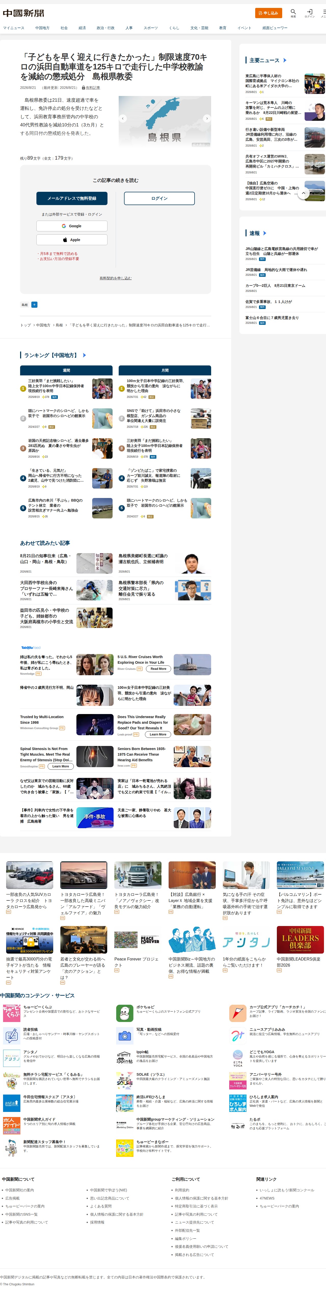Image resolution: width=326 pixels, height=1294 pixels.
Task: Click Learn More on Smoothspine ad
Action: 61,766
